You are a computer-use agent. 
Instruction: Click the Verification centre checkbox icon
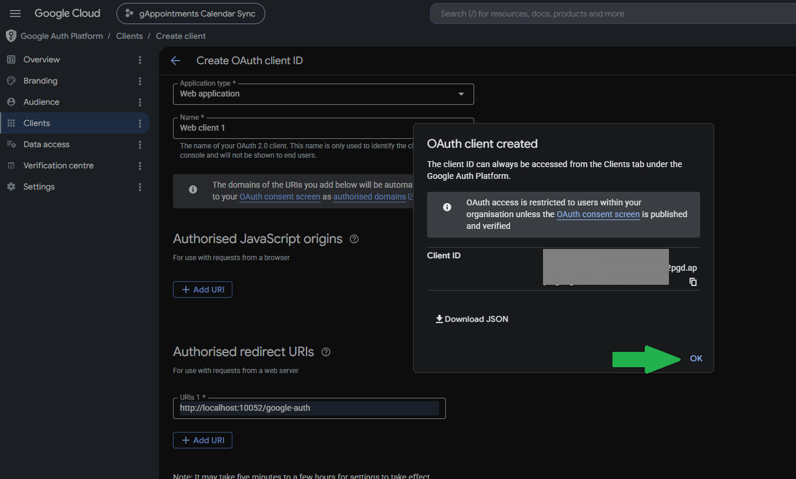click(11, 165)
